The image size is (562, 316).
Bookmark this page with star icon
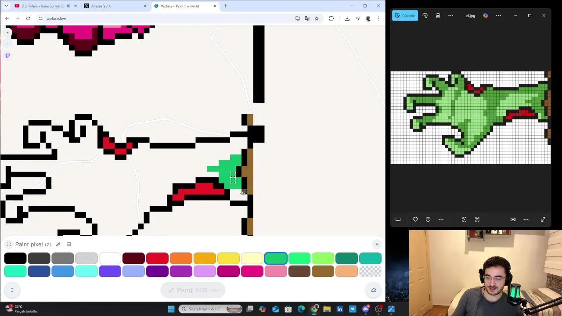[x=317, y=18]
